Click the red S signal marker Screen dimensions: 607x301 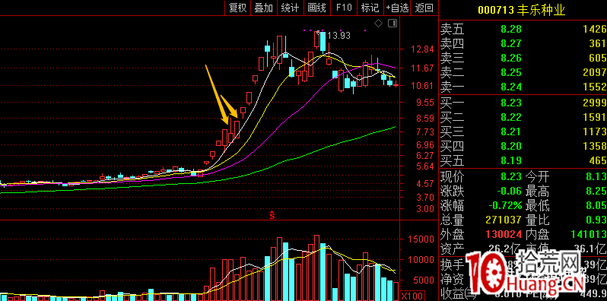point(272,214)
